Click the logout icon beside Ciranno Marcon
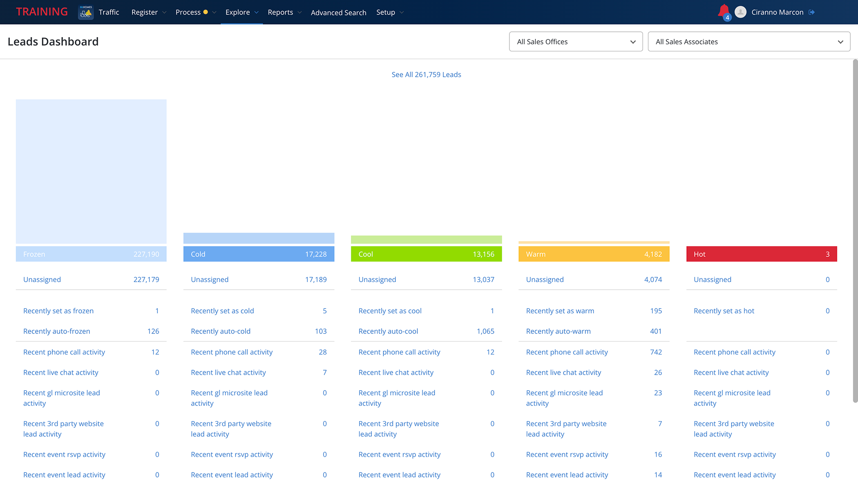 coord(812,12)
